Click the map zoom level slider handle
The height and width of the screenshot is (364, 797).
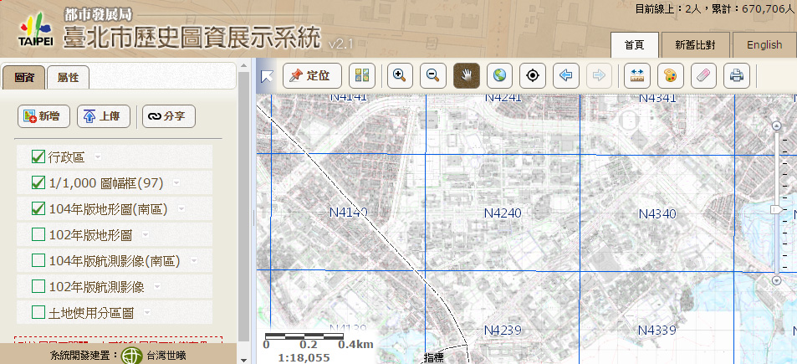[777, 208]
